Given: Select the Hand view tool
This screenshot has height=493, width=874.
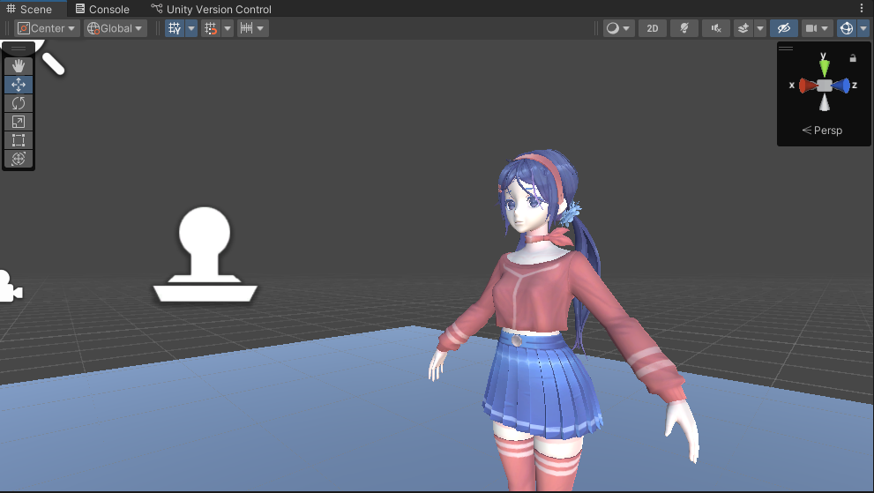Looking at the screenshot, I should coord(19,66).
